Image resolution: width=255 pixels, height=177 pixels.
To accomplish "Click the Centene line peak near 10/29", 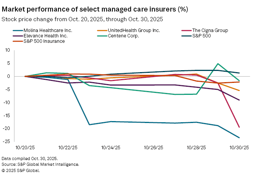I will tap(218, 64).
